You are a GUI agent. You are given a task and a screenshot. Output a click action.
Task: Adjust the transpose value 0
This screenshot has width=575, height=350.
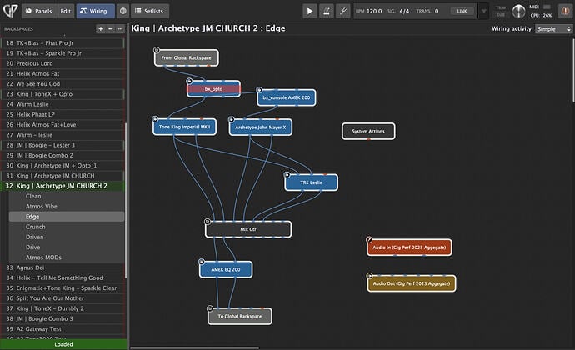tap(437, 11)
